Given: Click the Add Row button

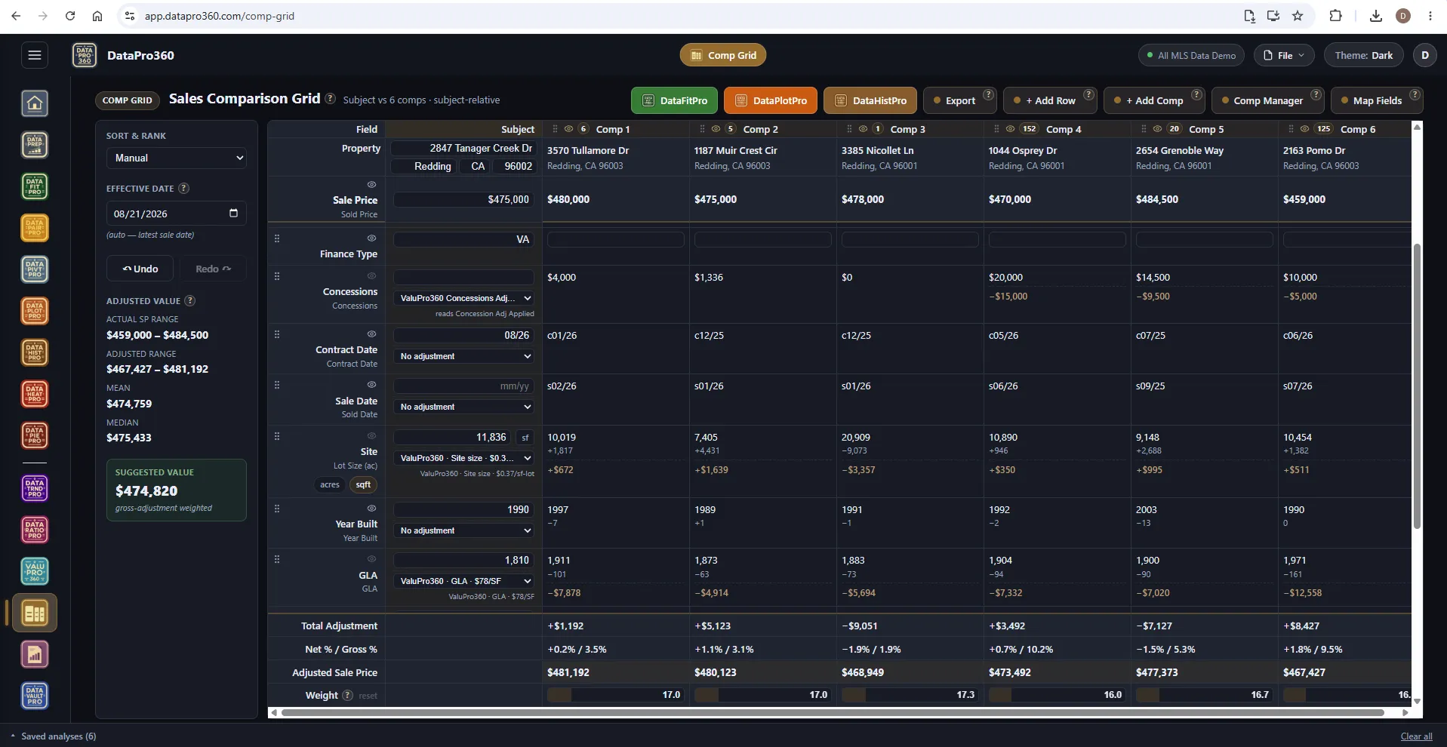Looking at the screenshot, I should click(1049, 100).
